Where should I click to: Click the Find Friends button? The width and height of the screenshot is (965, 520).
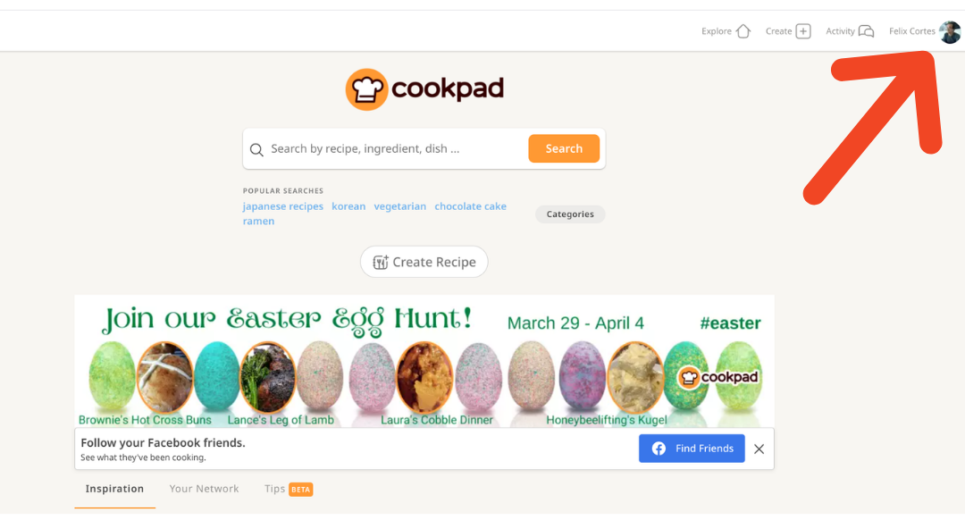(x=692, y=449)
